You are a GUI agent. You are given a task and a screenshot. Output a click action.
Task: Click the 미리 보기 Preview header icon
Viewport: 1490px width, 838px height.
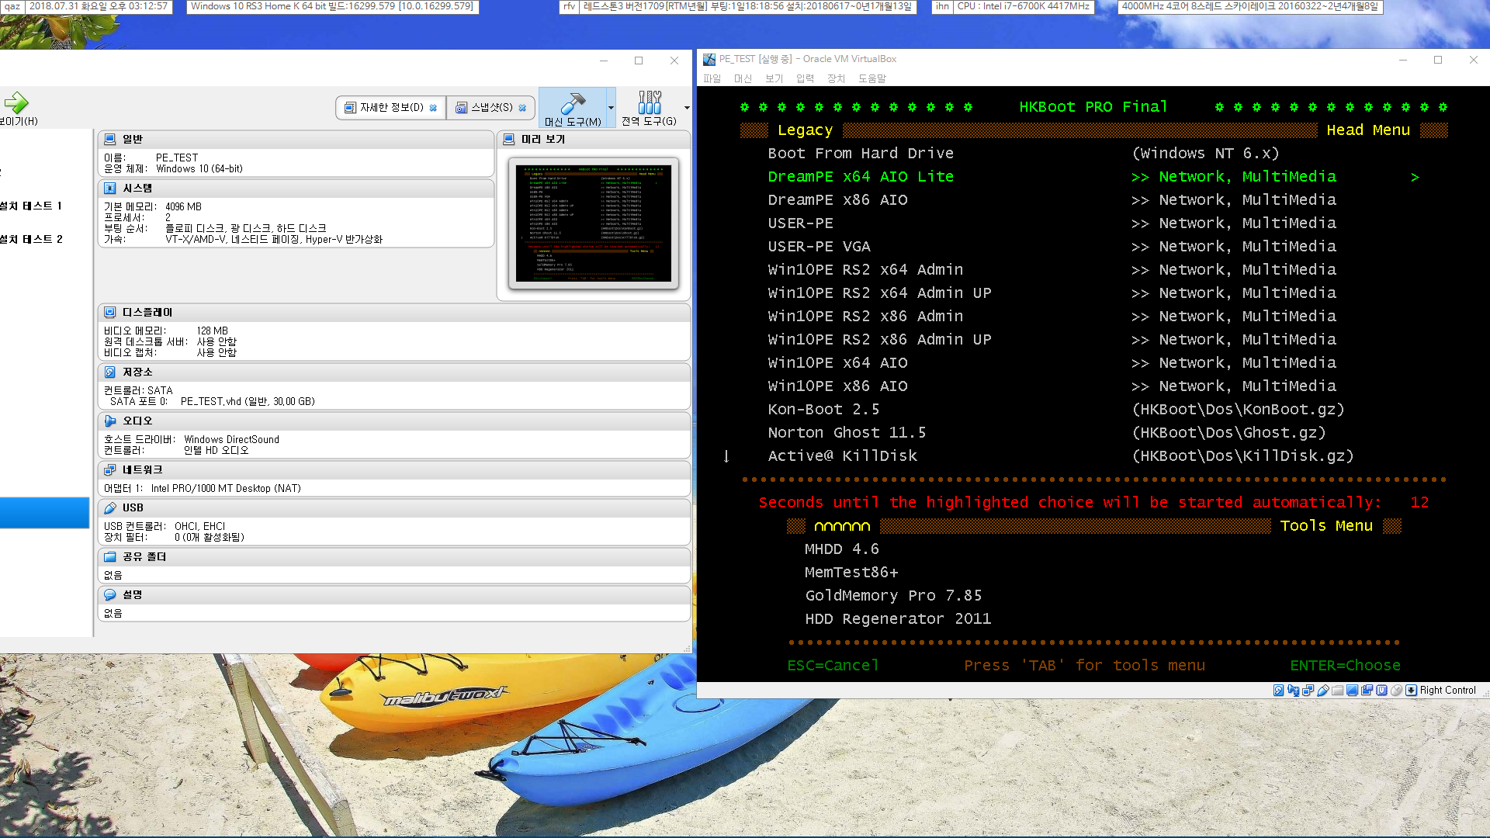pyautogui.click(x=509, y=139)
